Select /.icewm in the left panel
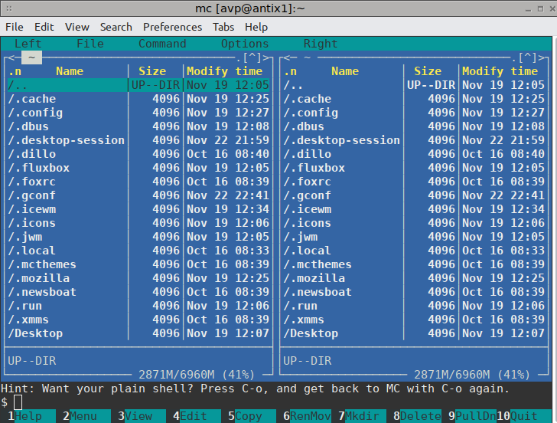Image resolution: width=557 pixels, height=423 pixels. tap(138, 209)
